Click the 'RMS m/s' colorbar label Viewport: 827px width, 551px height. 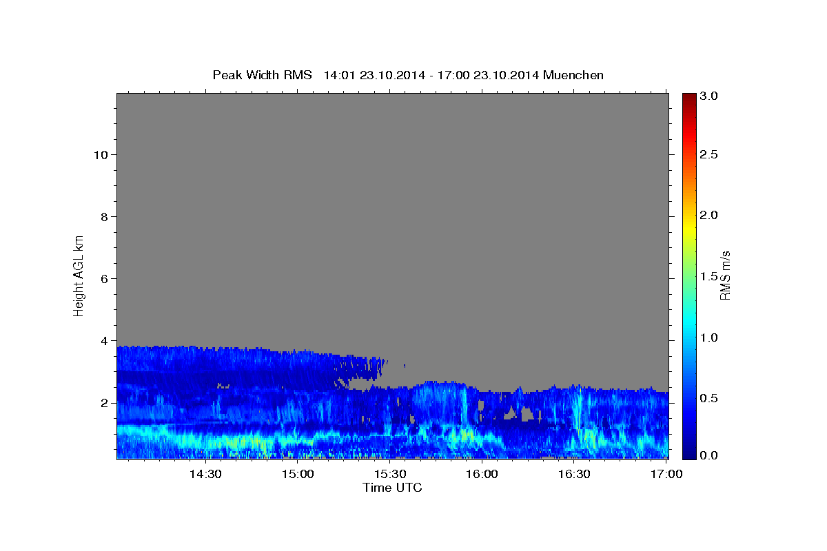[x=725, y=275]
